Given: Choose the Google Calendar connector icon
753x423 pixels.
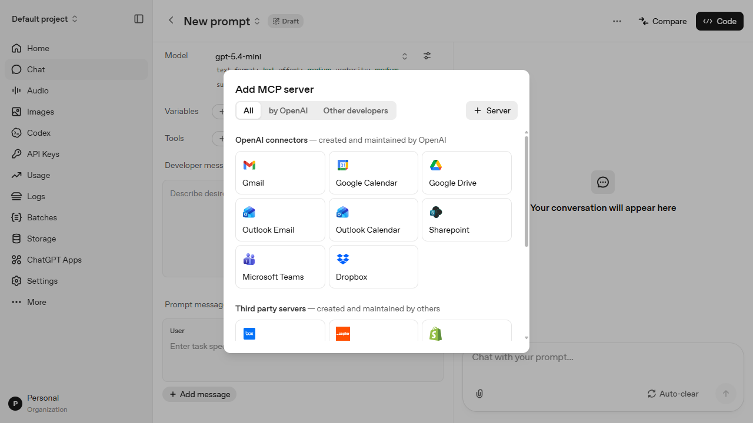Looking at the screenshot, I should [343, 165].
